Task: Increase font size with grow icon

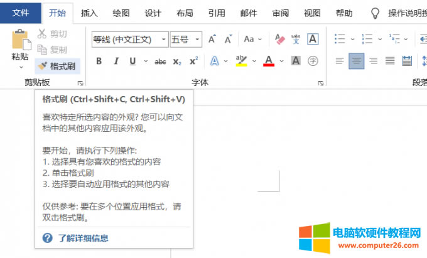Action: (x=212, y=39)
